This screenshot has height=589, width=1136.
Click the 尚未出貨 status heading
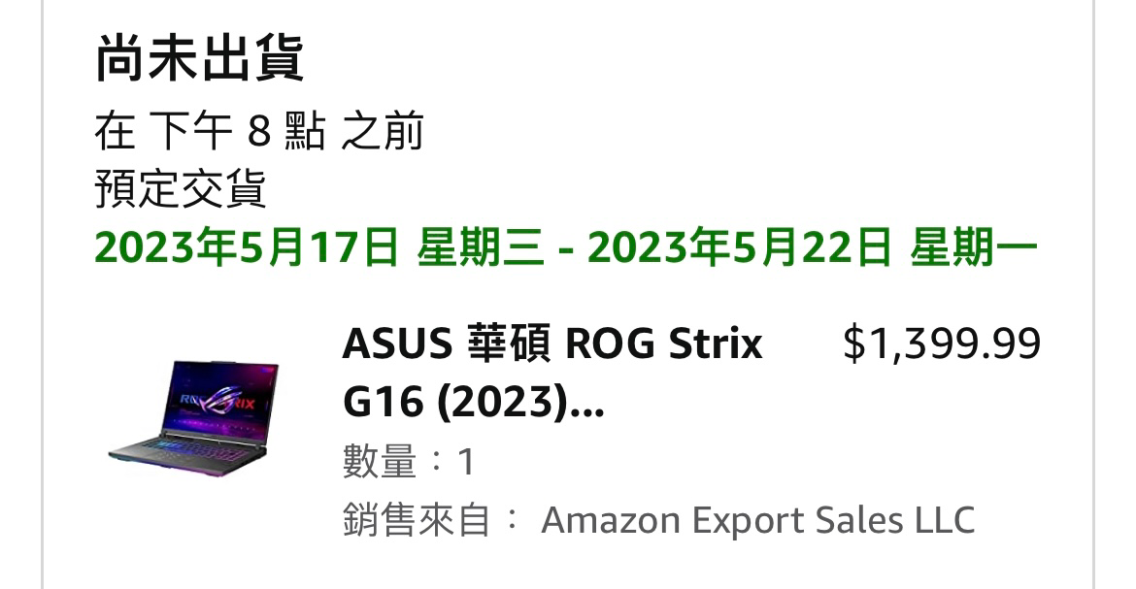pyautogui.click(x=199, y=58)
